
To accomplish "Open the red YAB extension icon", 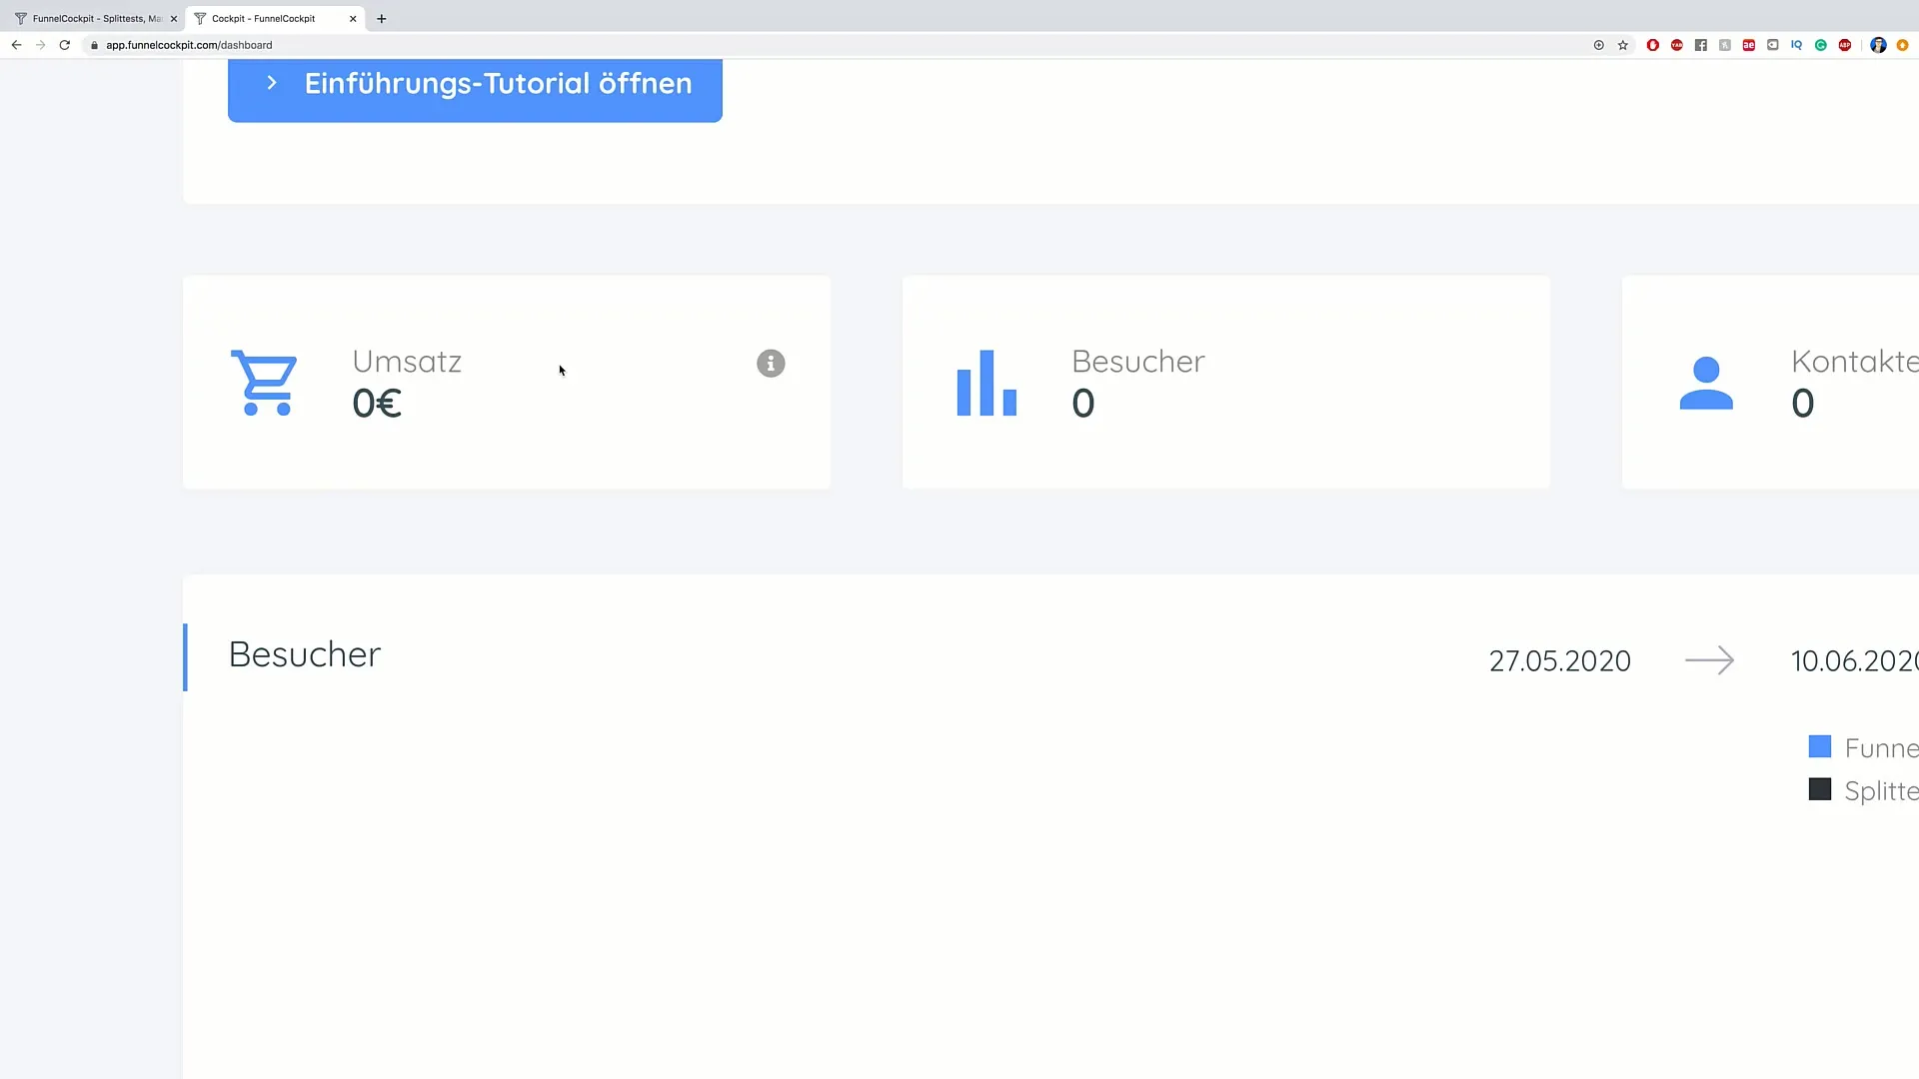I will point(1677,45).
